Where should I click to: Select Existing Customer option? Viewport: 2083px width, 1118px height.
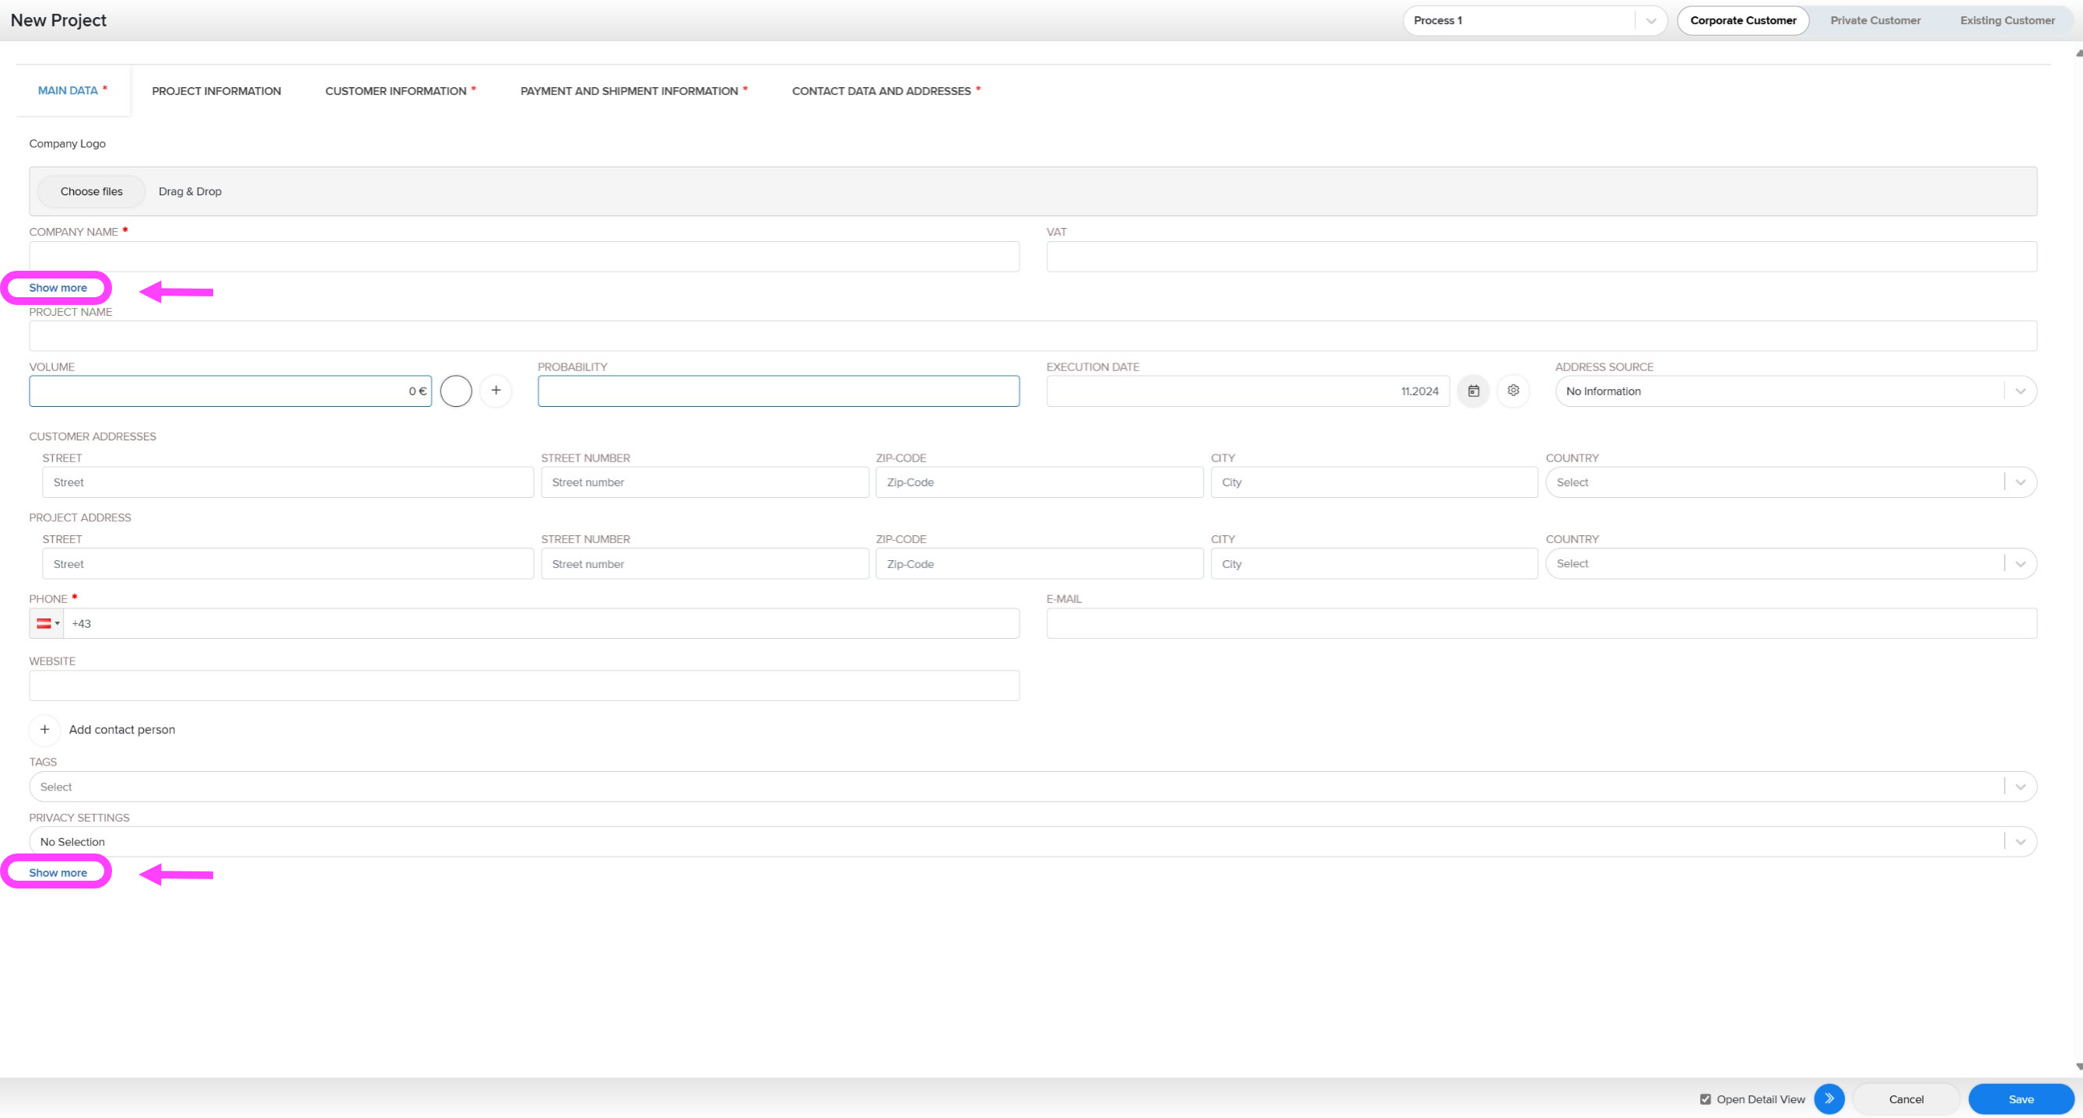[2007, 20]
